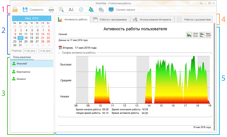Image resolution: width=227 pixels, height=137 pixels.
Task: Open program settings via the gear icon
Action: [101, 10]
